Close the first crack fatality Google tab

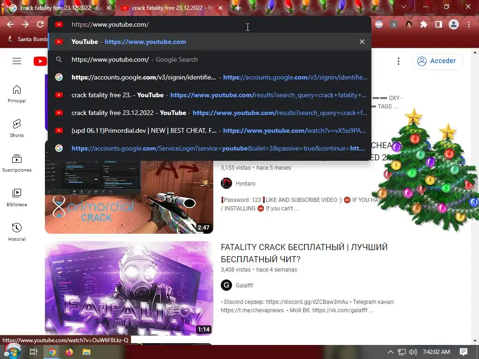pyautogui.click(x=109, y=8)
